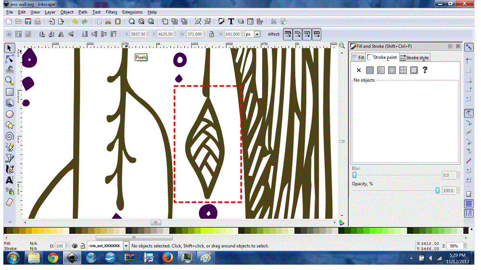Click the Paste clipboard icon

[x=118, y=22]
